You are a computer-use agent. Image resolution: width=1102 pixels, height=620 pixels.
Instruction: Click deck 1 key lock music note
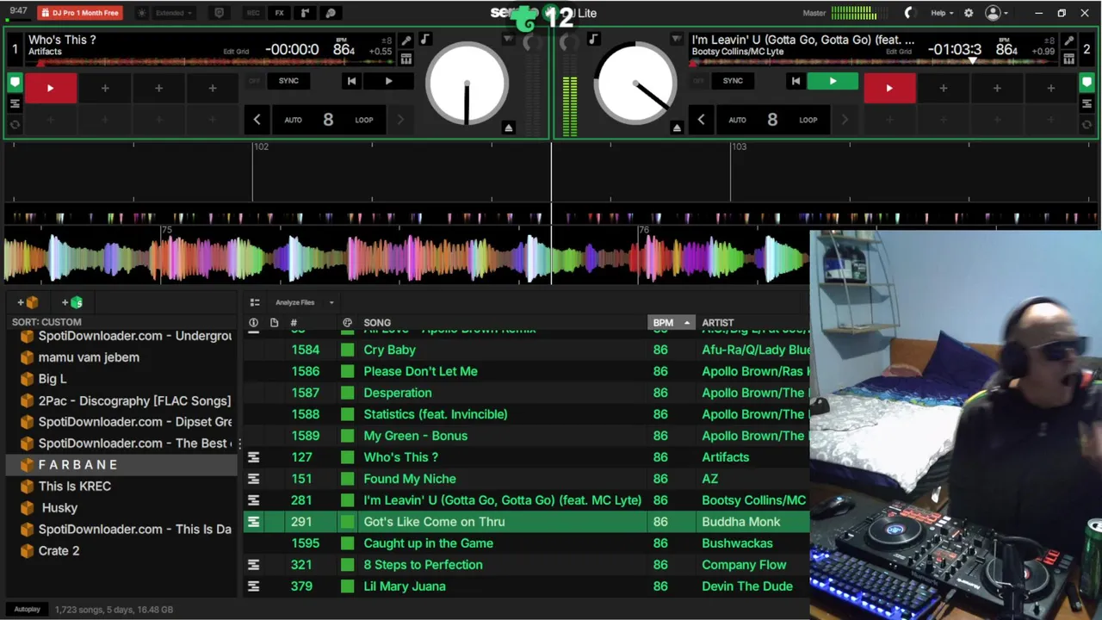[x=424, y=40]
